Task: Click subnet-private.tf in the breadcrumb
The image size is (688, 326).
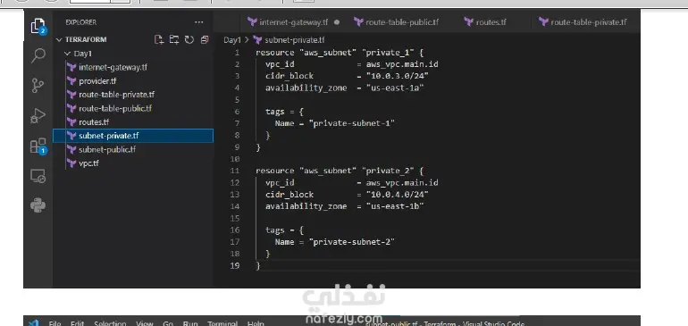Action: pyautogui.click(x=295, y=40)
